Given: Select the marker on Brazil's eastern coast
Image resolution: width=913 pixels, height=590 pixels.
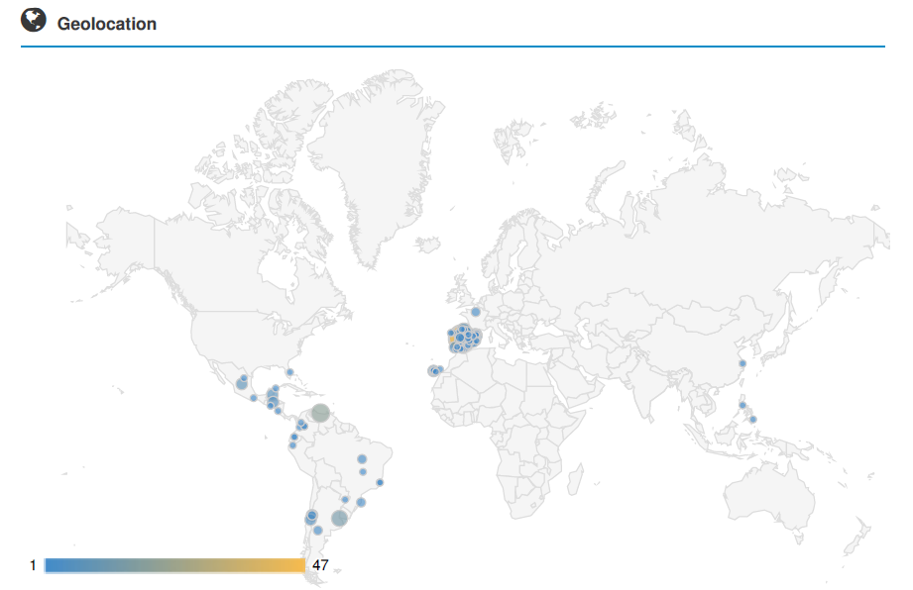Looking at the screenshot, I should tap(380, 483).
